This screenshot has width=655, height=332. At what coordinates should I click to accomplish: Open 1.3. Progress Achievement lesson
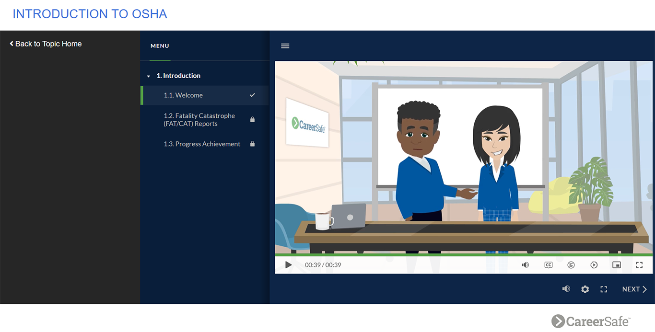pos(205,144)
